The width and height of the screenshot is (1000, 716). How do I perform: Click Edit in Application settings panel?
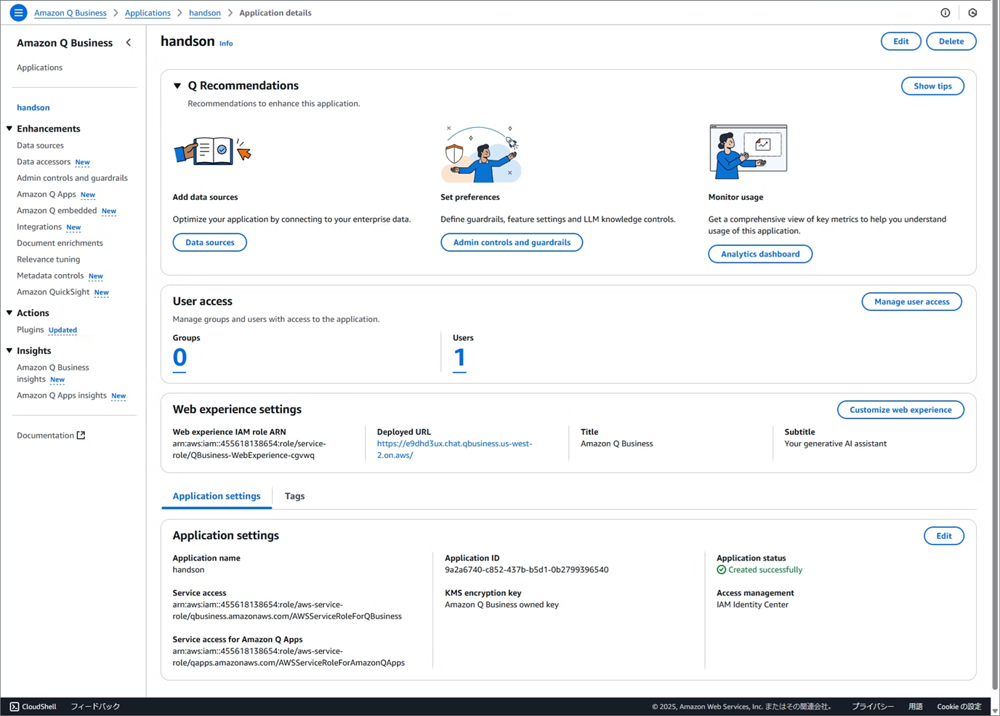pos(944,536)
